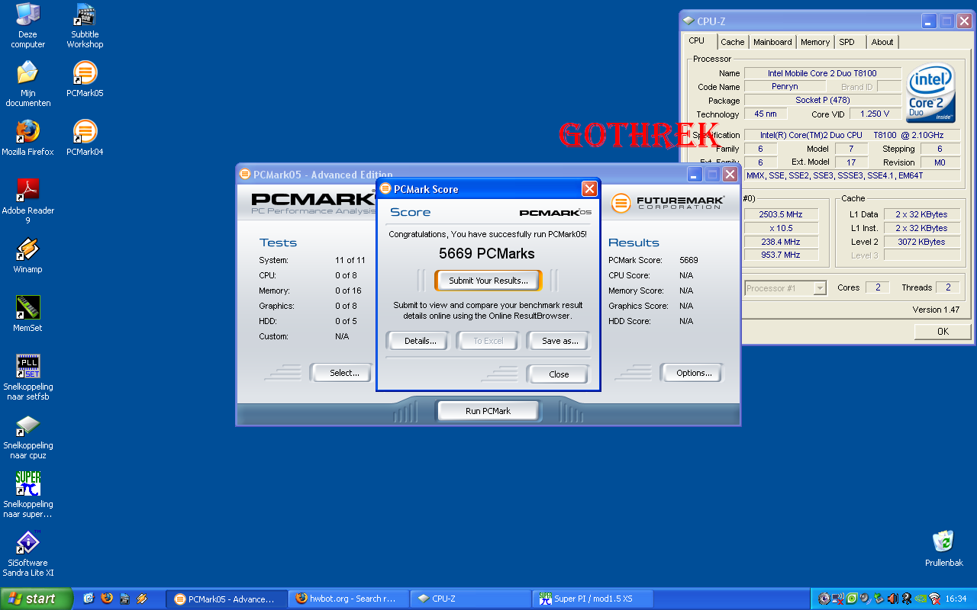Open the cpuz shortcut icon on desktop
Image resolution: width=977 pixels, height=610 pixels.
(x=28, y=437)
